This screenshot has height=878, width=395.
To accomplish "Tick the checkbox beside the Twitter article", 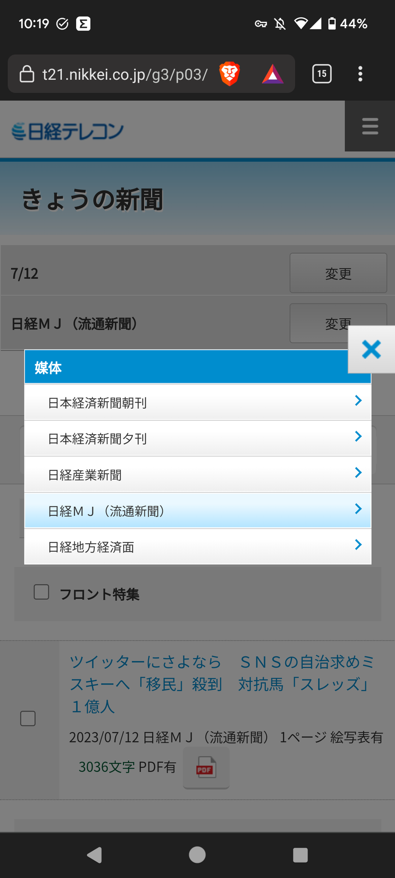I will 28,718.
